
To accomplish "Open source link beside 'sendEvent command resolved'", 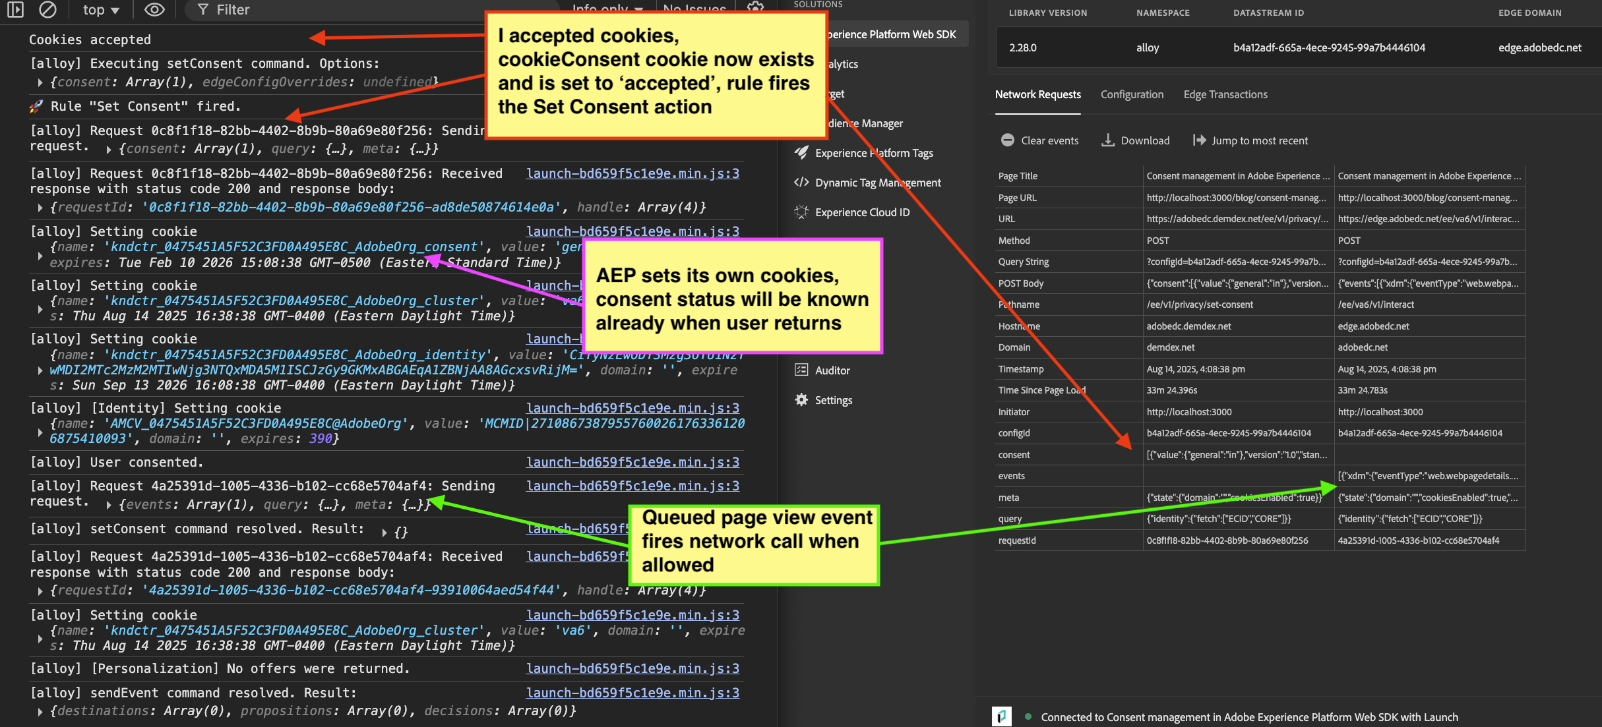I will [632, 693].
